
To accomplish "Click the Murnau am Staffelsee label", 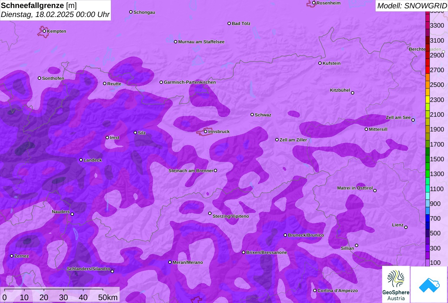I will tap(201, 42).
